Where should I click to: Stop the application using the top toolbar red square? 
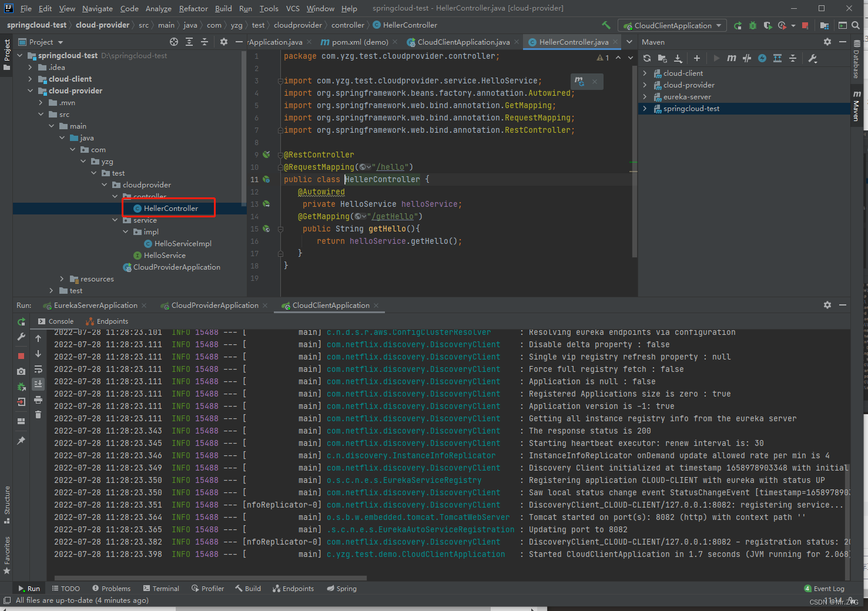click(805, 25)
